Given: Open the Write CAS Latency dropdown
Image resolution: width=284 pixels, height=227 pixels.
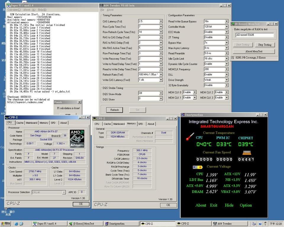Looking at the screenshot, I should click(x=161, y=80).
